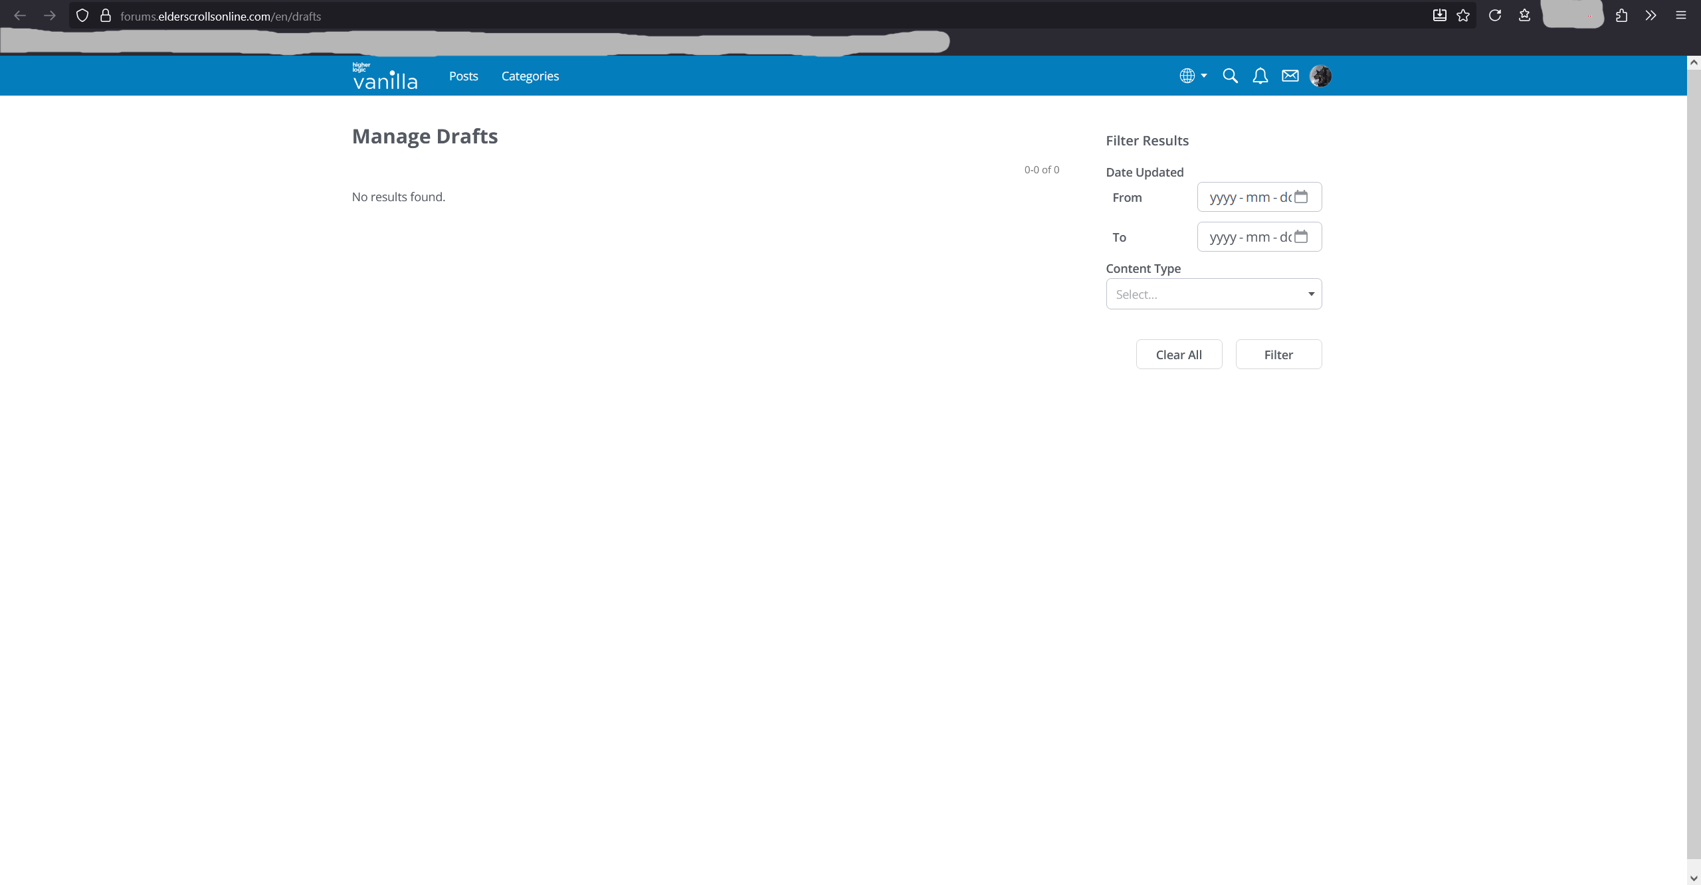Open forum search with magnifier icon
The width and height of the screenshot is (1701, 885).
click(1230, 76)
